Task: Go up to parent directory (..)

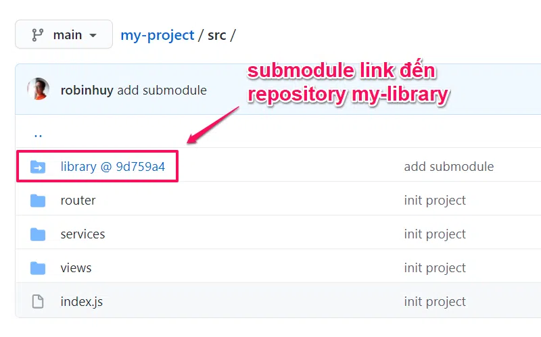Action: pyautogui.click(x=38, y=133)
